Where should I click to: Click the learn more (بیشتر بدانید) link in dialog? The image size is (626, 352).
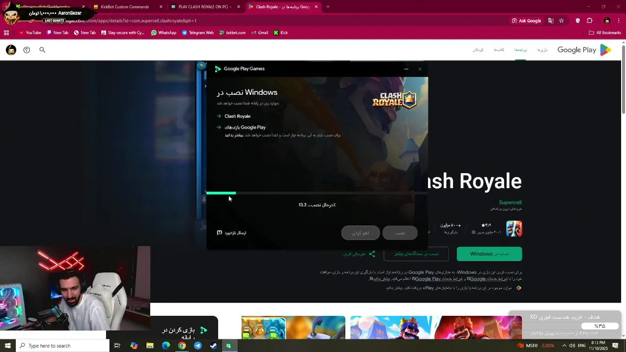tap(234, 135)
